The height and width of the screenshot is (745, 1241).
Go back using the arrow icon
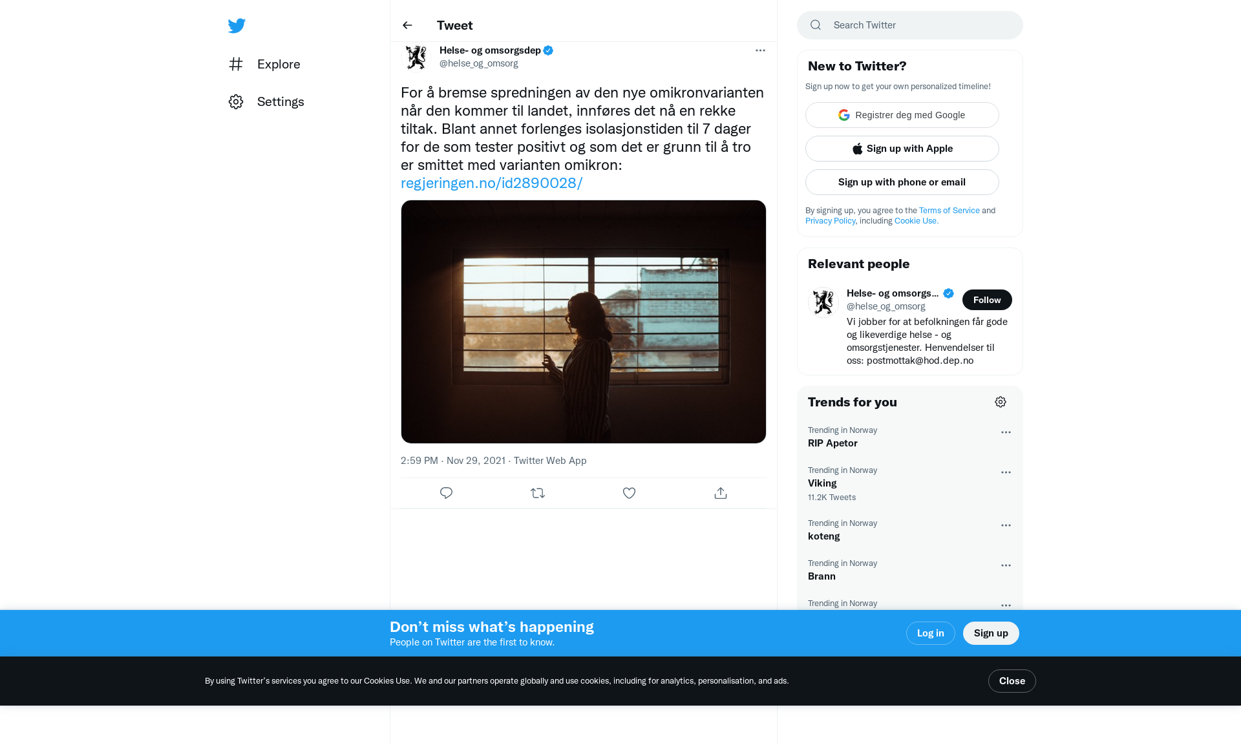(x=407, y=25)
